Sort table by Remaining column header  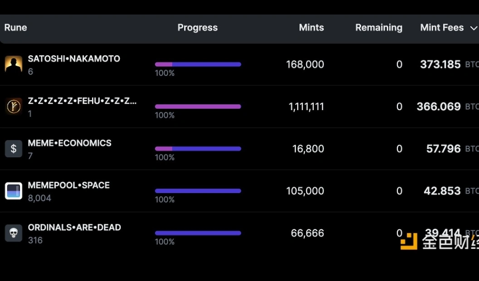(x=379, y=28)
